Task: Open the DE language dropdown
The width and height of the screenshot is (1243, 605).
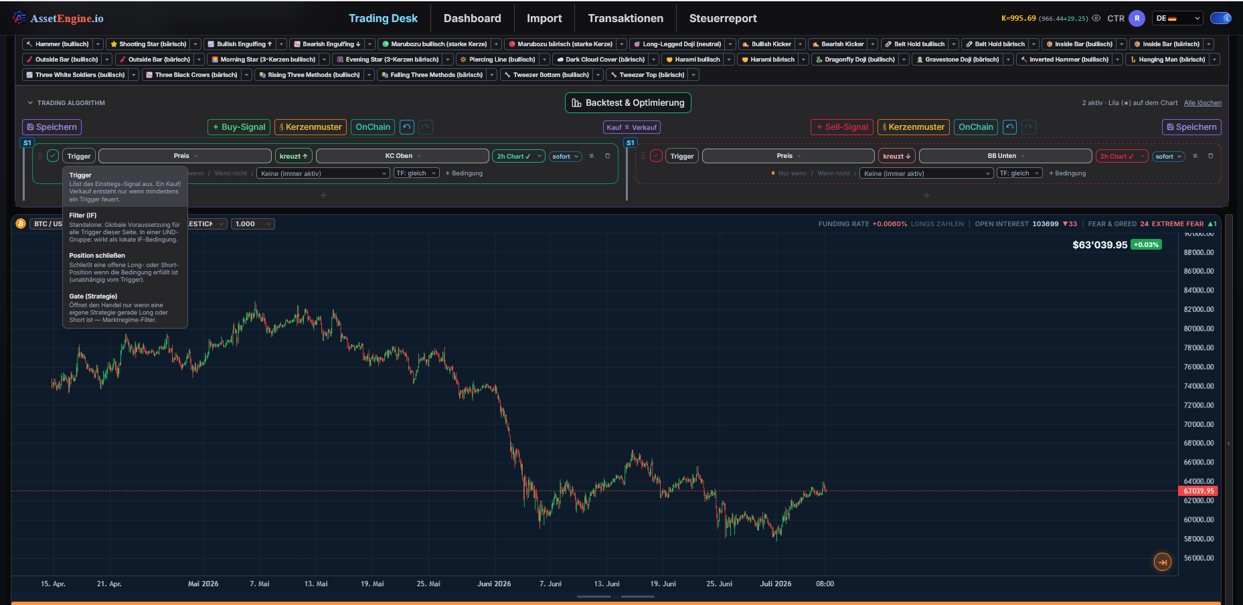Action: pos(1178,18)
